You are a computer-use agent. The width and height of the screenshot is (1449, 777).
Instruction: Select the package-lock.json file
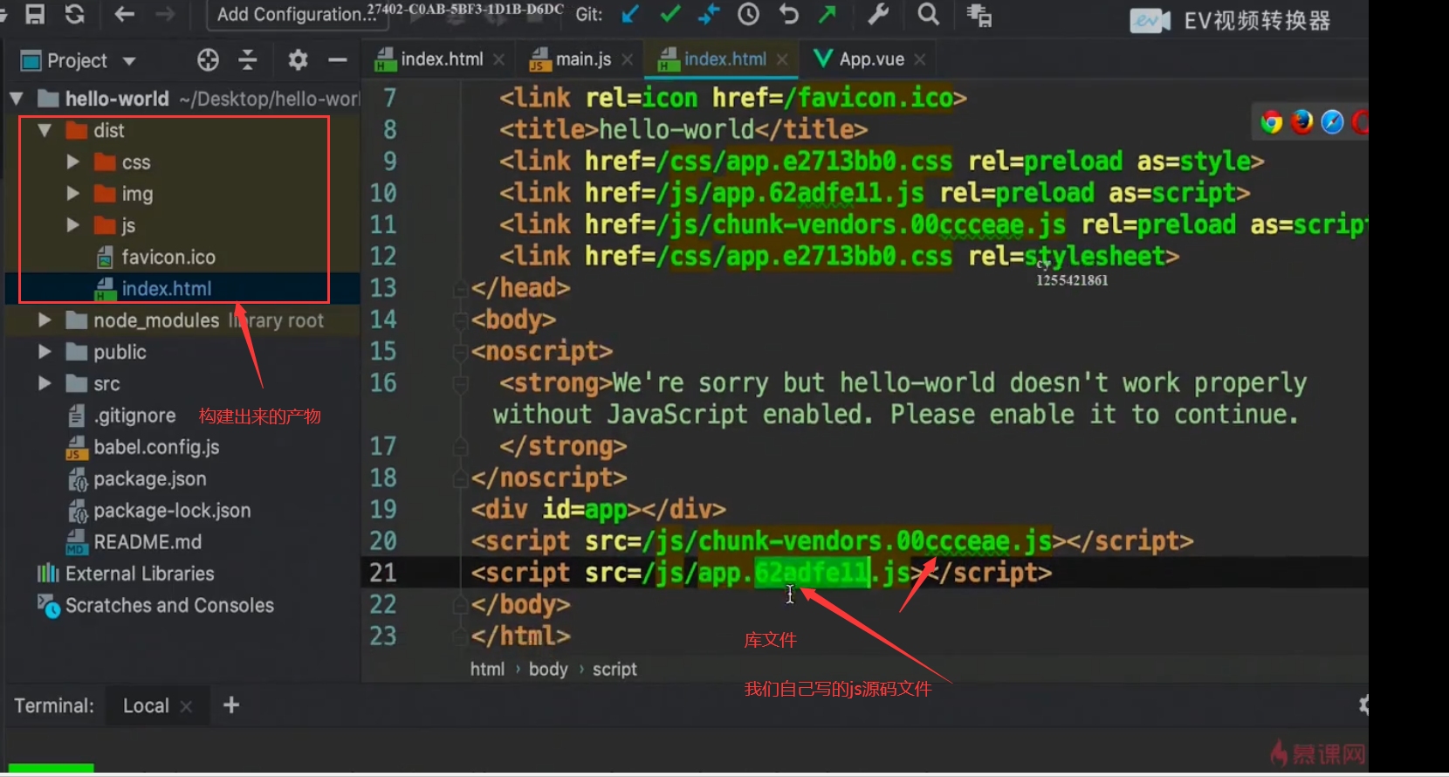click(172, 510)
